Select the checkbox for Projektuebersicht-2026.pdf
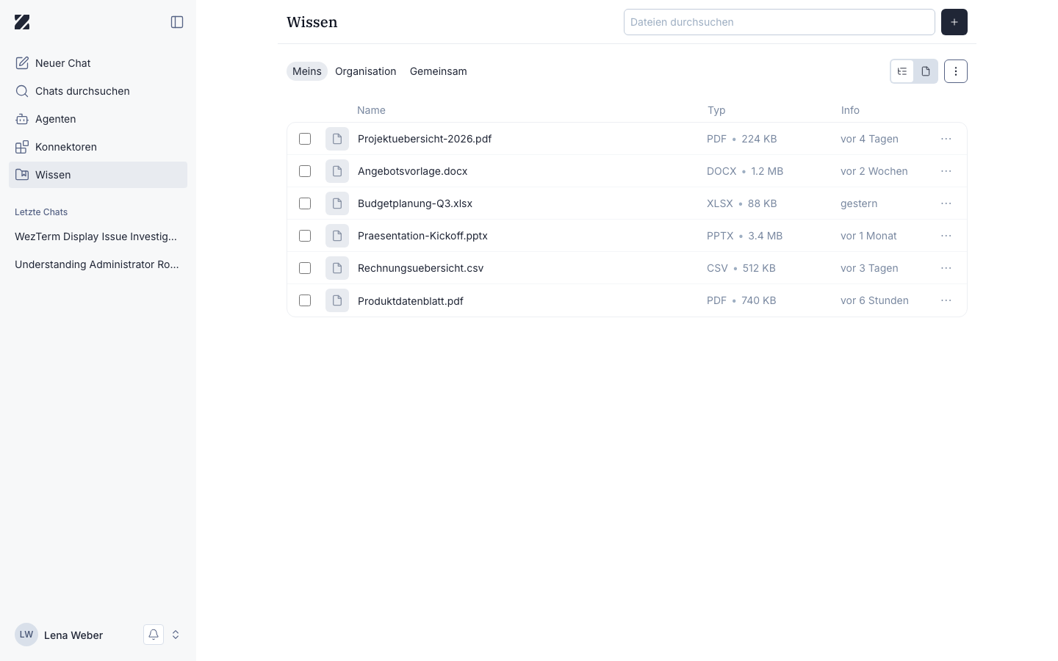 coord(305,139)
